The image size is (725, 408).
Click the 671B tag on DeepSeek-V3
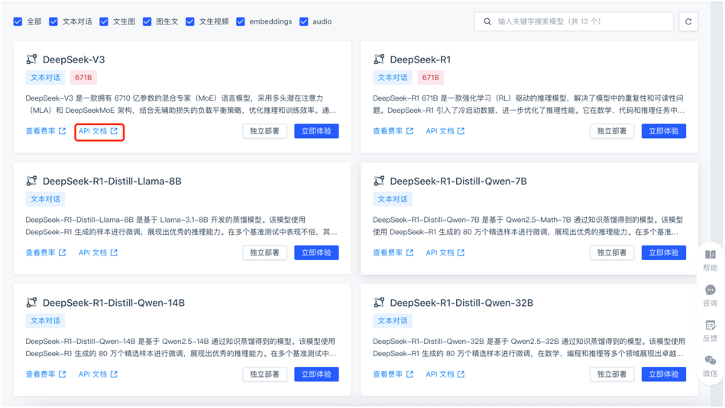pyautogui.click(x=83, y=78)
